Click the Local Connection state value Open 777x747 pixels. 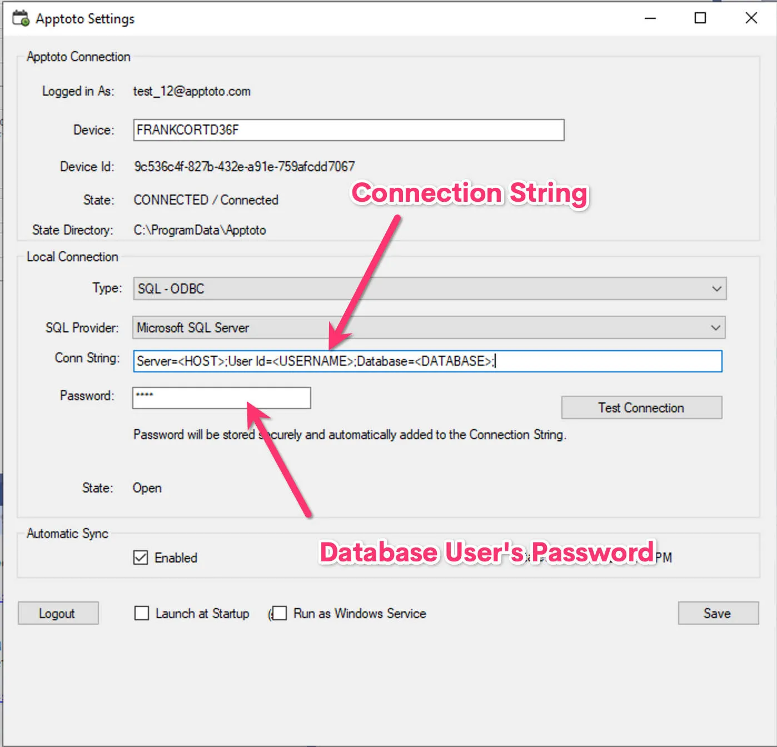coord(147,488)
